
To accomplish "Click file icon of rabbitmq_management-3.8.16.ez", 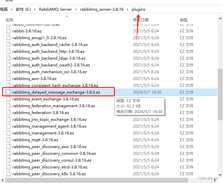I will tap(8, 133).
